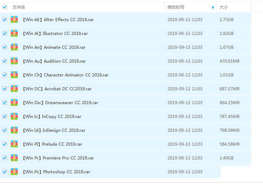Click the archive icon for Audition

(14, 61)
